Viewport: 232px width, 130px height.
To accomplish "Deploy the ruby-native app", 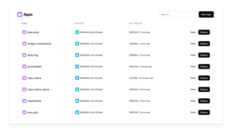I will click(x=204, y=78).
